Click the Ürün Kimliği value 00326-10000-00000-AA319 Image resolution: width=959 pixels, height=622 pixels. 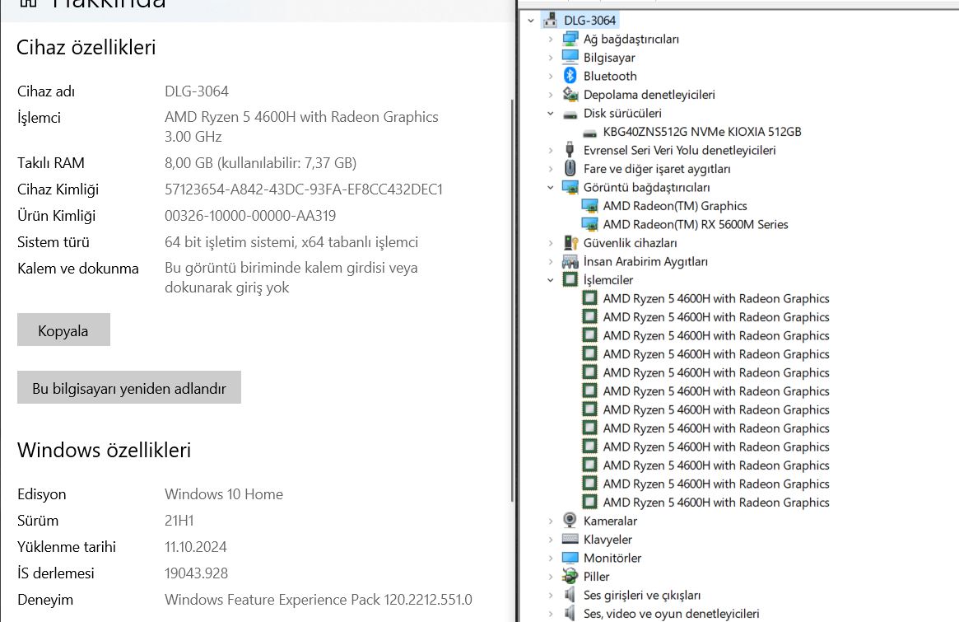pyautogui.click(x=250, y=216)
